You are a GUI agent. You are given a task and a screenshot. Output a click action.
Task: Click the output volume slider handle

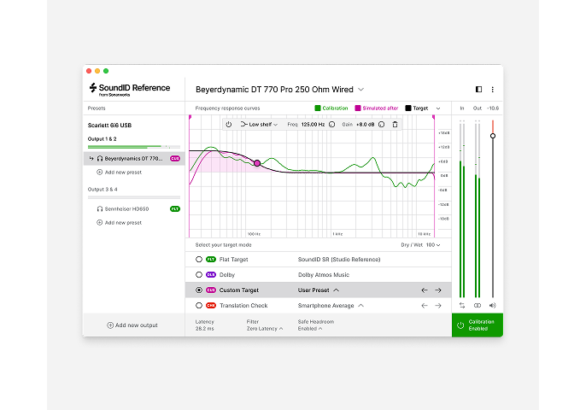[493, 136]
